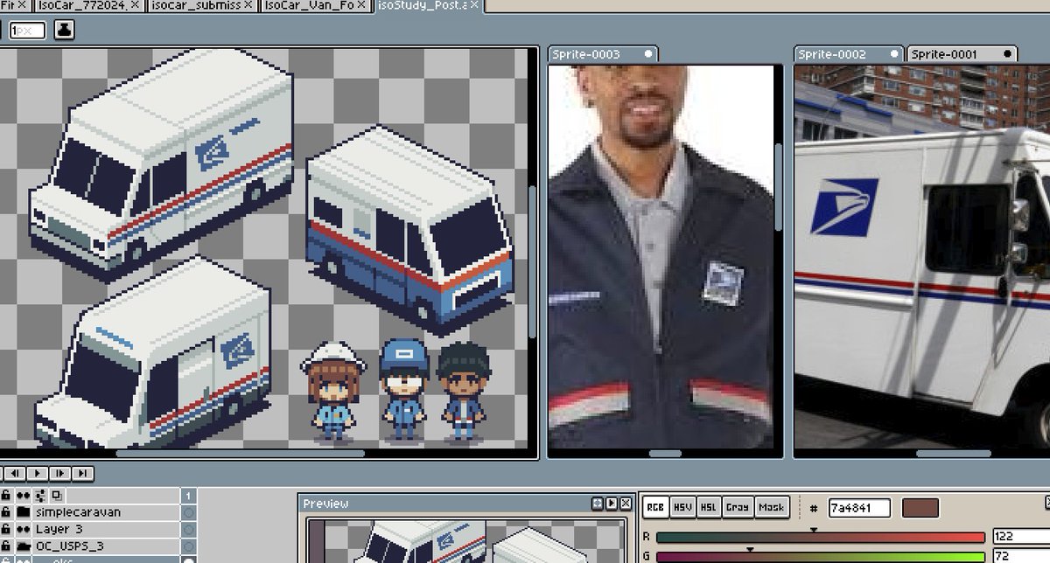
Task: Open the IsoCar_Van_Fo tab
Action: coord(314,5)
